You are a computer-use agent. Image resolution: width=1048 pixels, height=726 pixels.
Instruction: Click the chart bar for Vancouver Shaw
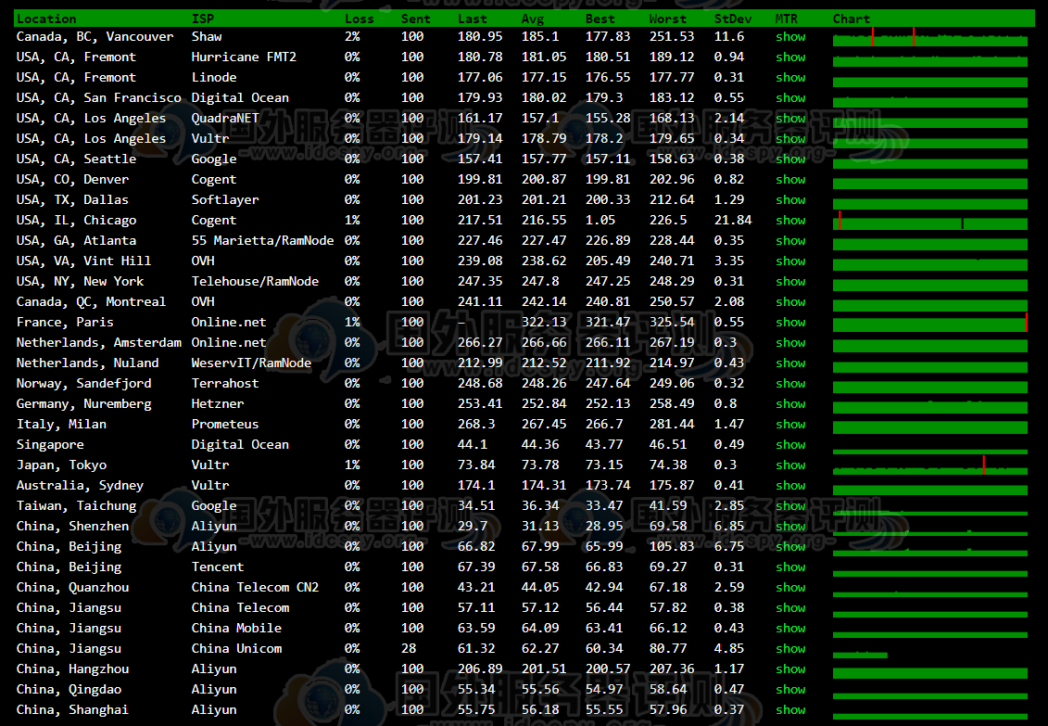point(929,37)
